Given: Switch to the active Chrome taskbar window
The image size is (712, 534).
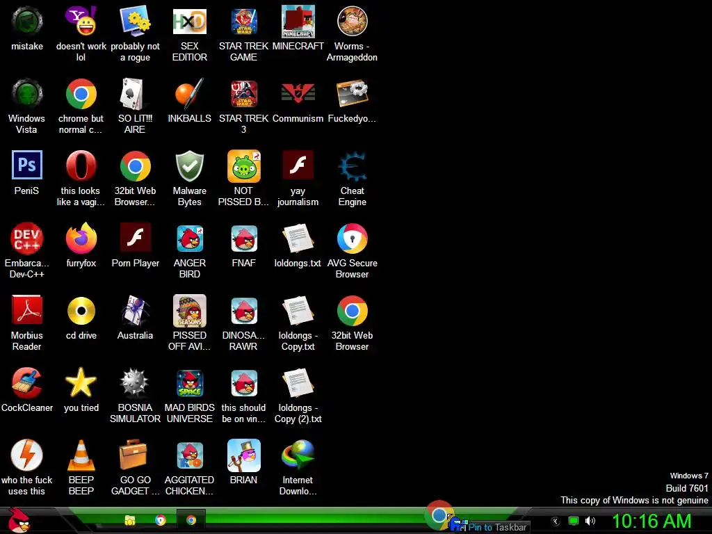Looking at the screenshot, I should [x=191, y=520].
